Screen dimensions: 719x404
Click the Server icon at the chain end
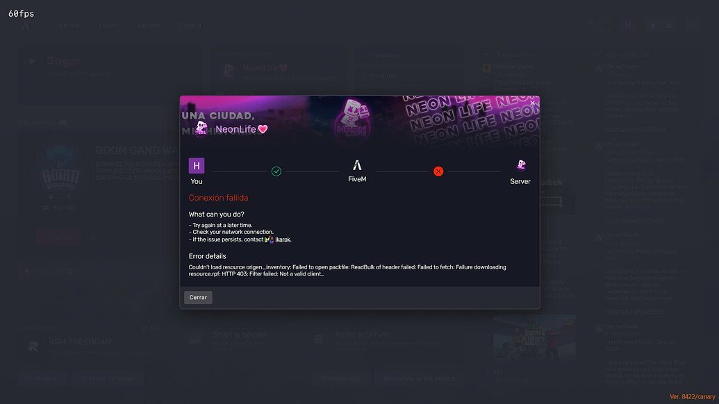point(521,165)
